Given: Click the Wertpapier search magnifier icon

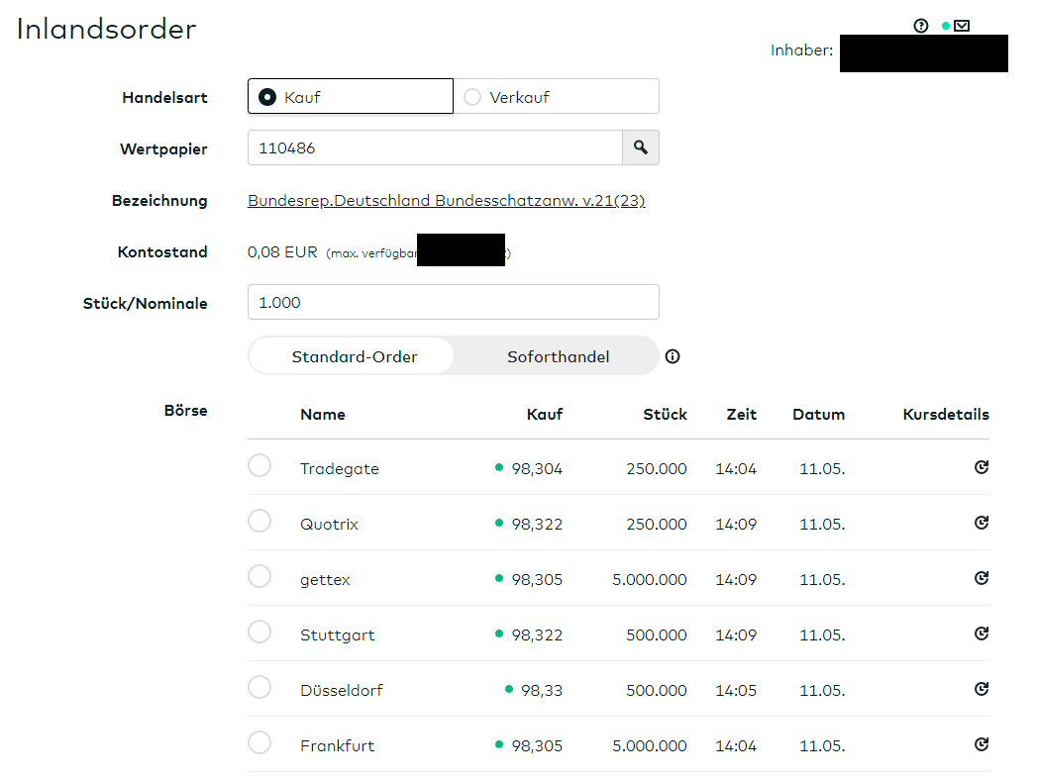Looking at the screenshot, I should 640,147.
